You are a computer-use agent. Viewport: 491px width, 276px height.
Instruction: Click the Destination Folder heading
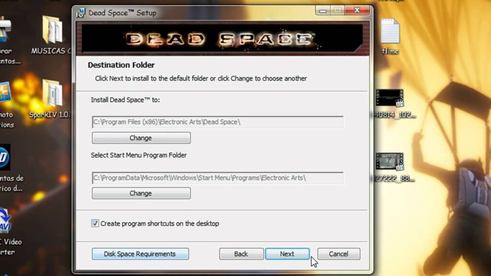tap(121, 65)
